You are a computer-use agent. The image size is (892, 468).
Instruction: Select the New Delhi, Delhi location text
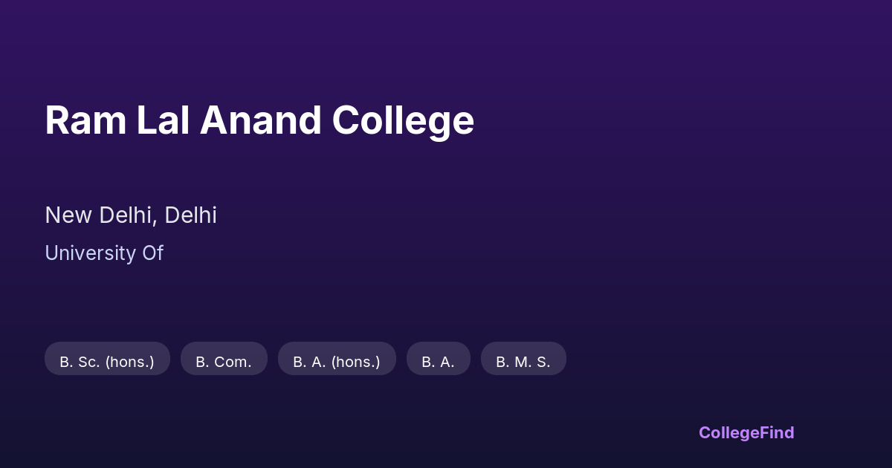click(131, 215)
